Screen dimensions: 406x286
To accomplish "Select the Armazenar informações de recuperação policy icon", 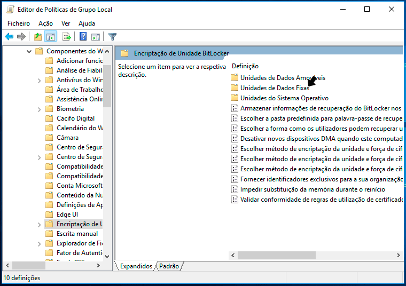I will point(235,108).
